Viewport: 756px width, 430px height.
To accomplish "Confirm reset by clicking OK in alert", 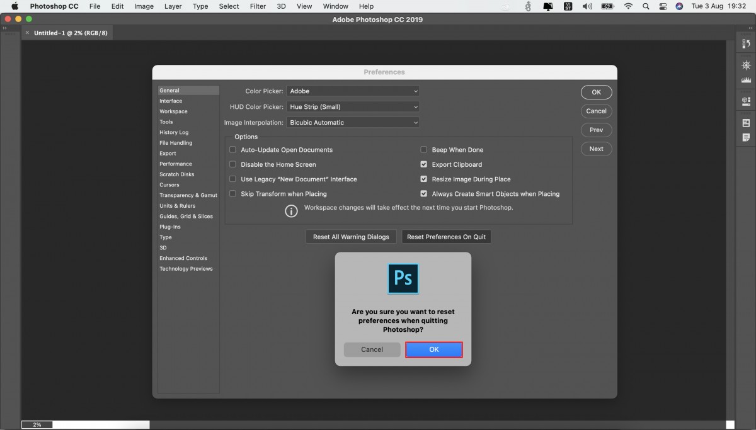I will [434, 349].
